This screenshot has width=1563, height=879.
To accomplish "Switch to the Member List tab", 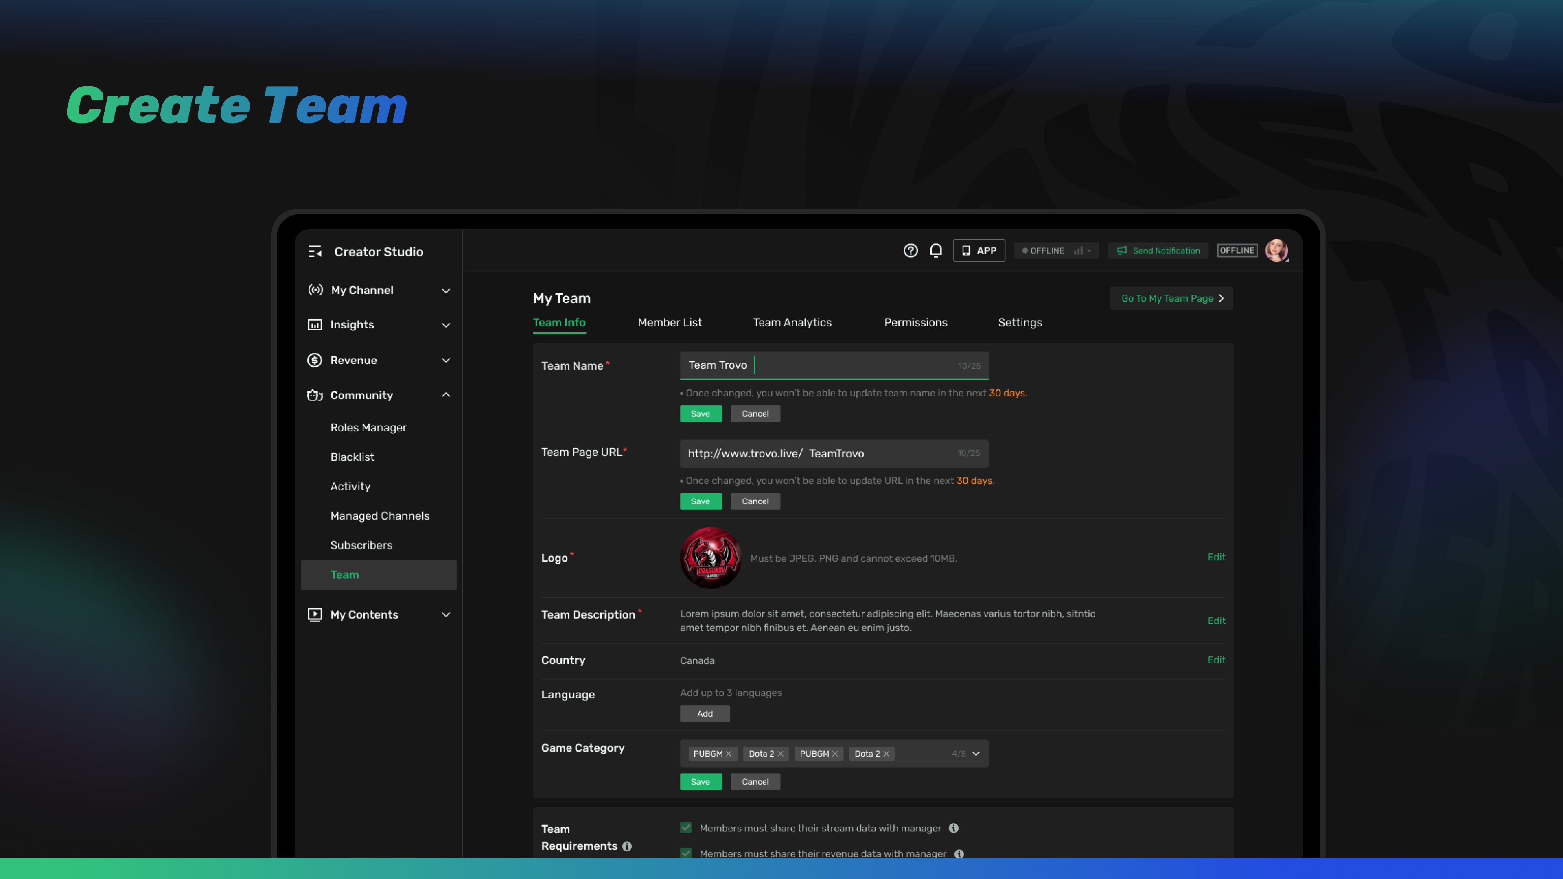I will (669, 322).
